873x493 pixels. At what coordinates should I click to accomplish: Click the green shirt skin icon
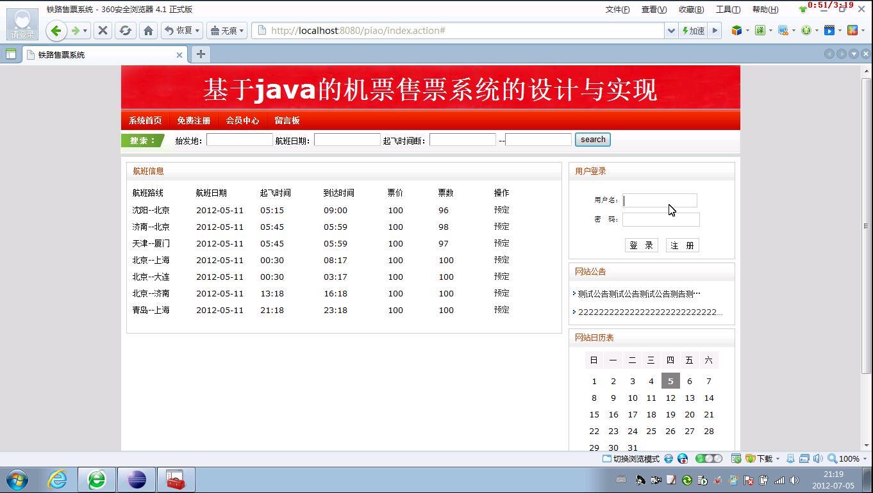click(802, 9)
